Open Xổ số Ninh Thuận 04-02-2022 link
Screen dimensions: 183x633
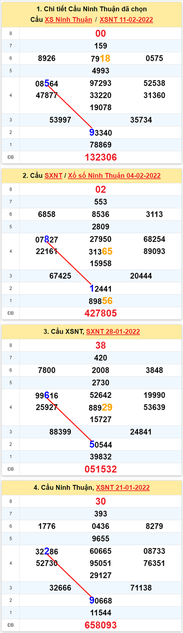point(114,175)
